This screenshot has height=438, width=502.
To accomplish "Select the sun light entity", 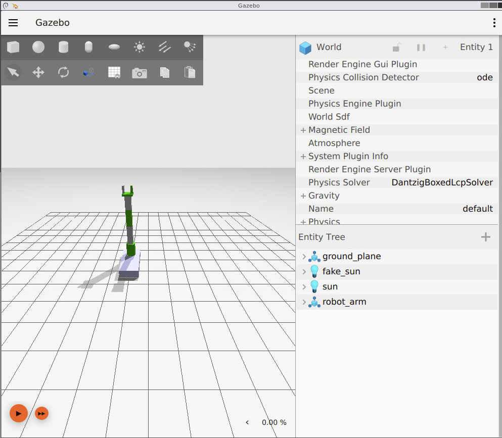I will tap(330, 286).
